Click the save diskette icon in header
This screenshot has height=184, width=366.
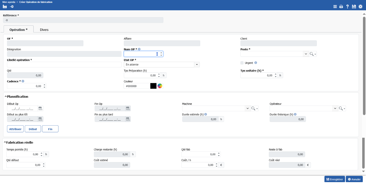354,7
